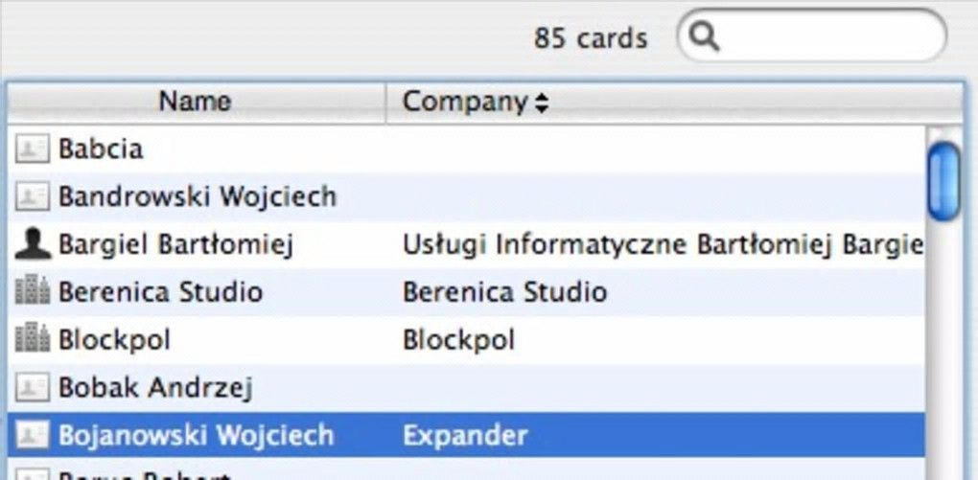This screenshot has height=480, width=978.
Task: Click the card icon next to Bandrowski Wojciech
Action: pos(33,196)
